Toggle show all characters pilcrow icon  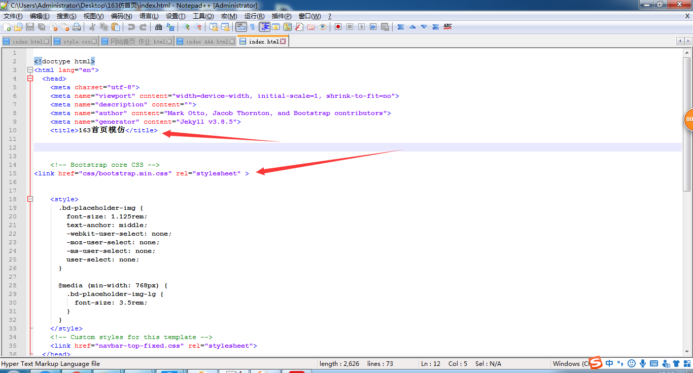[252, 27]
